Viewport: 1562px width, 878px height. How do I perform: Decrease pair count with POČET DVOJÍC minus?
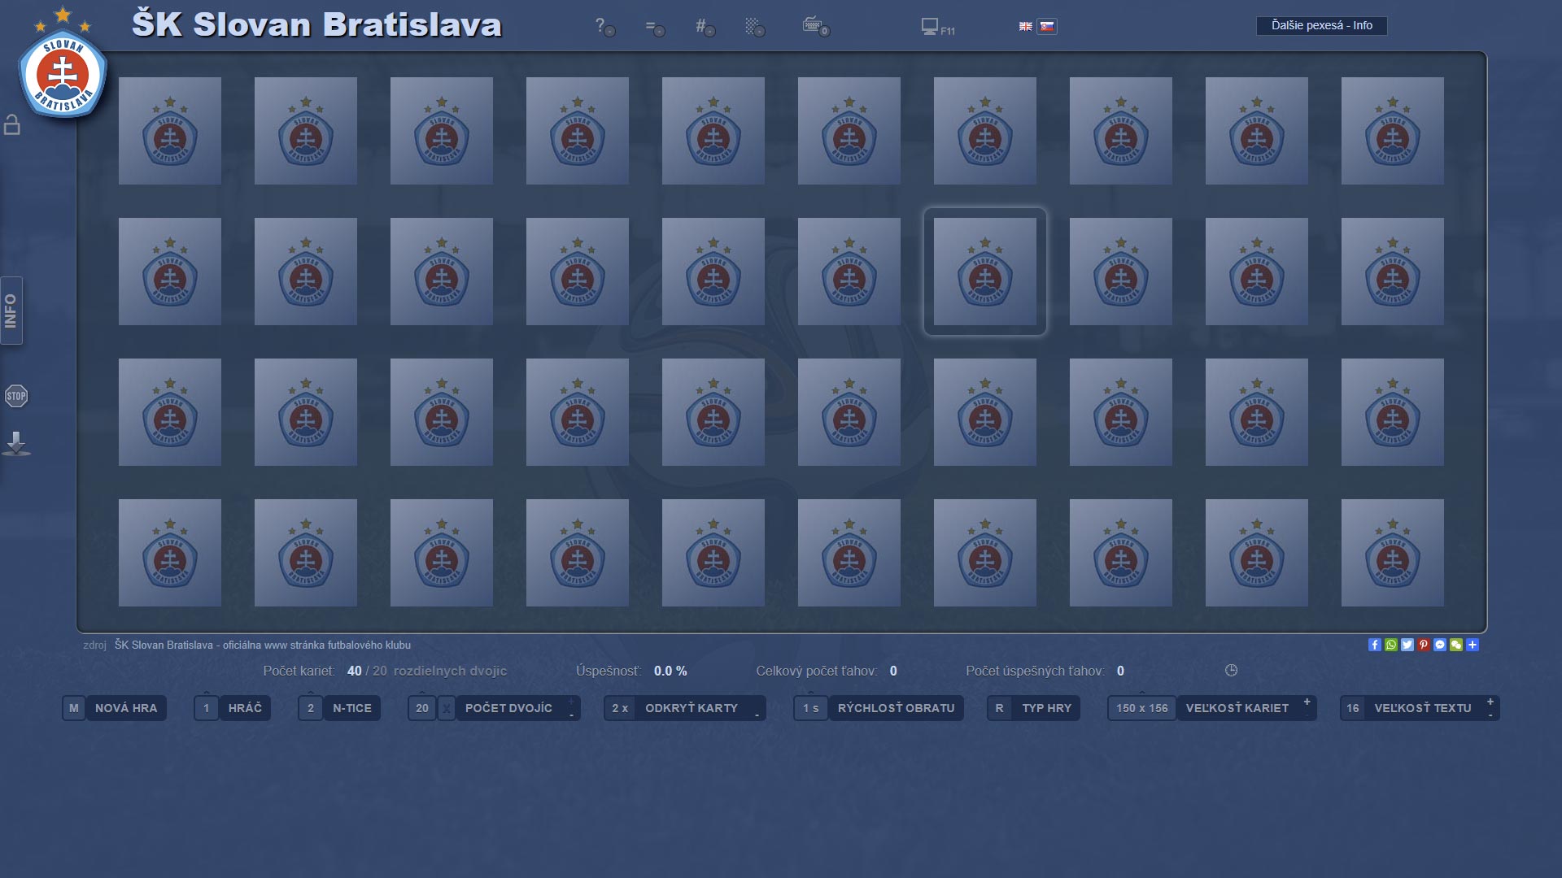coord(571,715)
